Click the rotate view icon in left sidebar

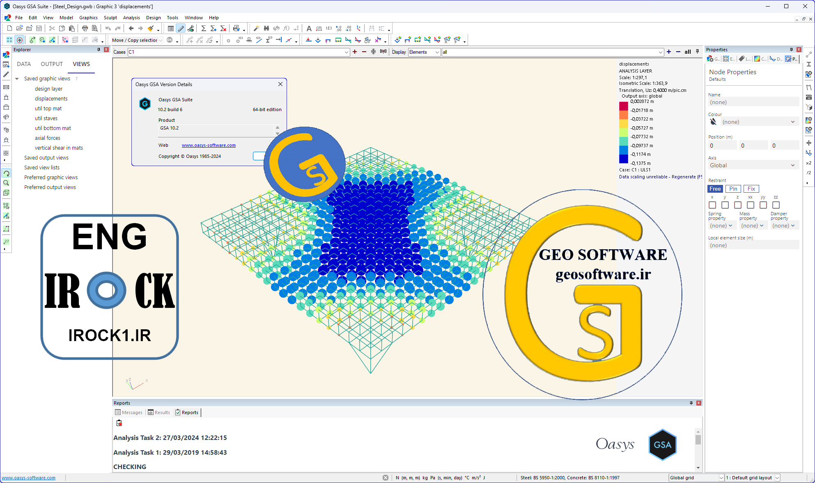[x=6, y=173]
